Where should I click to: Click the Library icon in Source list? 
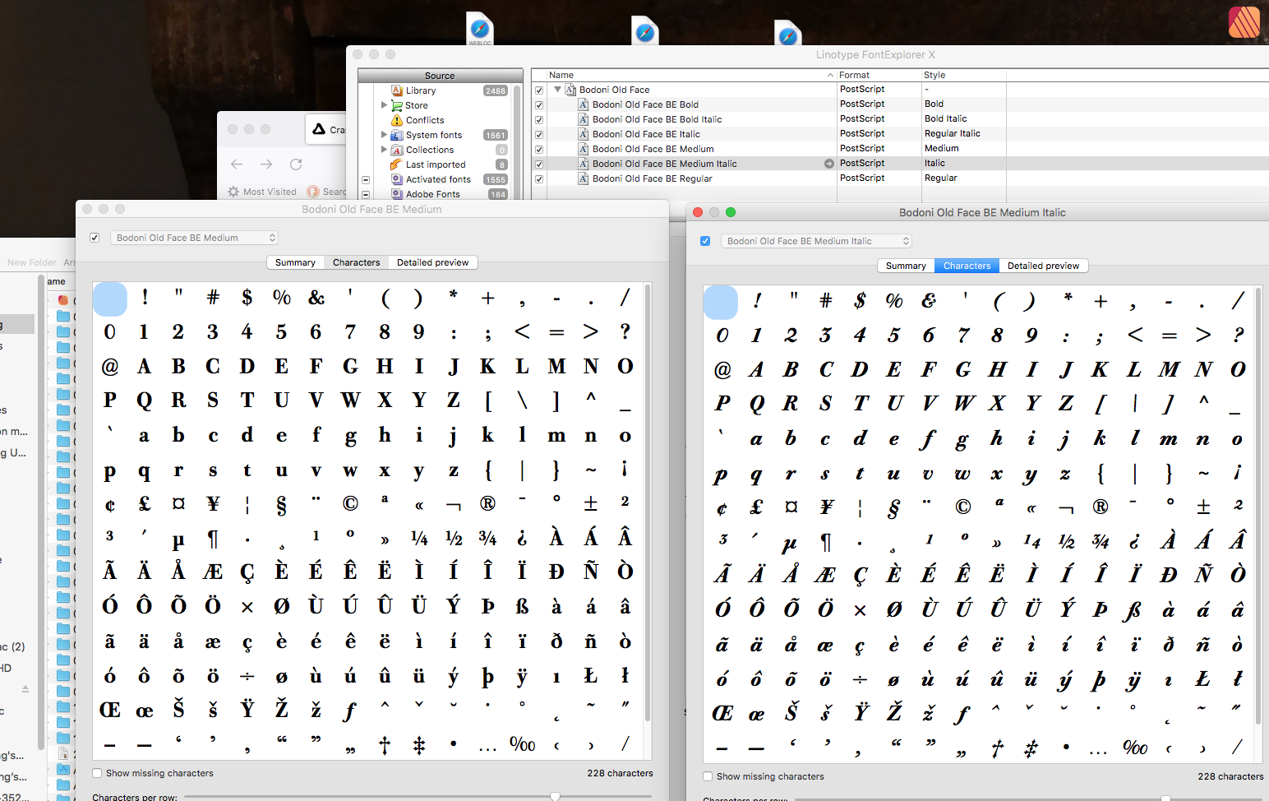click(397, 90)
